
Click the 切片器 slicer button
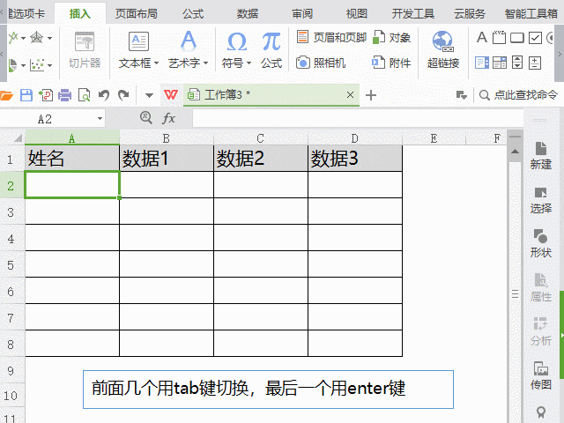tap(85, 49)
